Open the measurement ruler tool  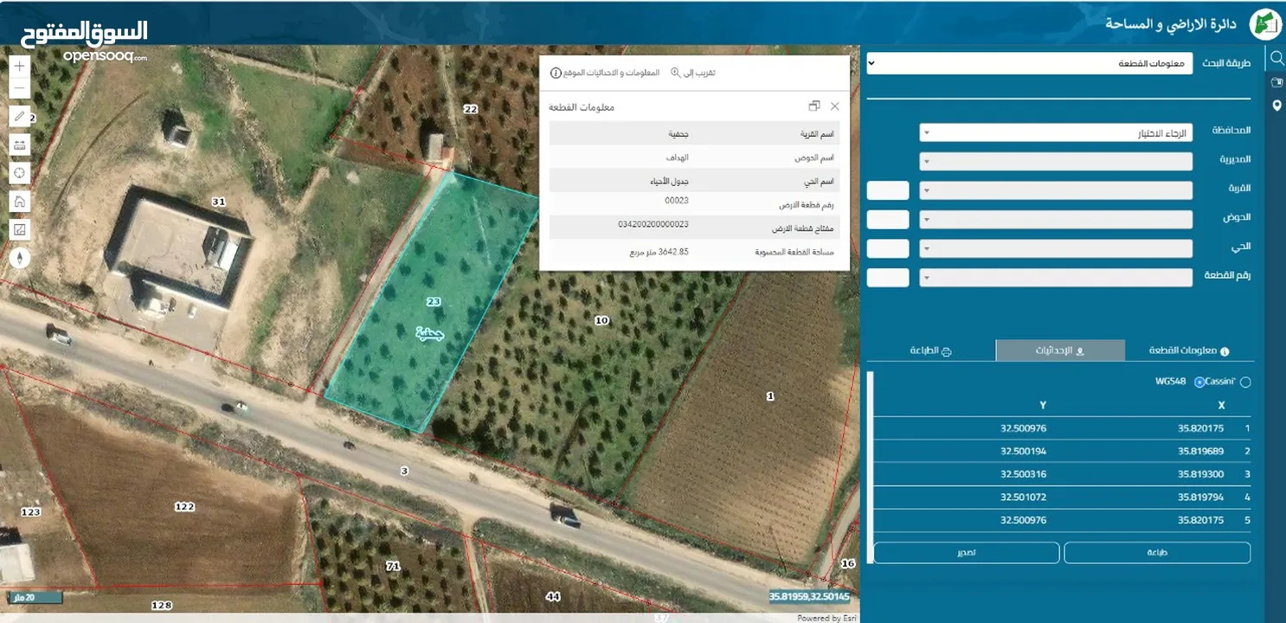point(20,145)
